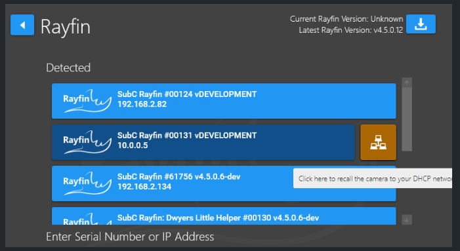The height and width of the screenshot is (251, 460).
Task: Click the IP address 192.168.2.82
Action: 142,104
